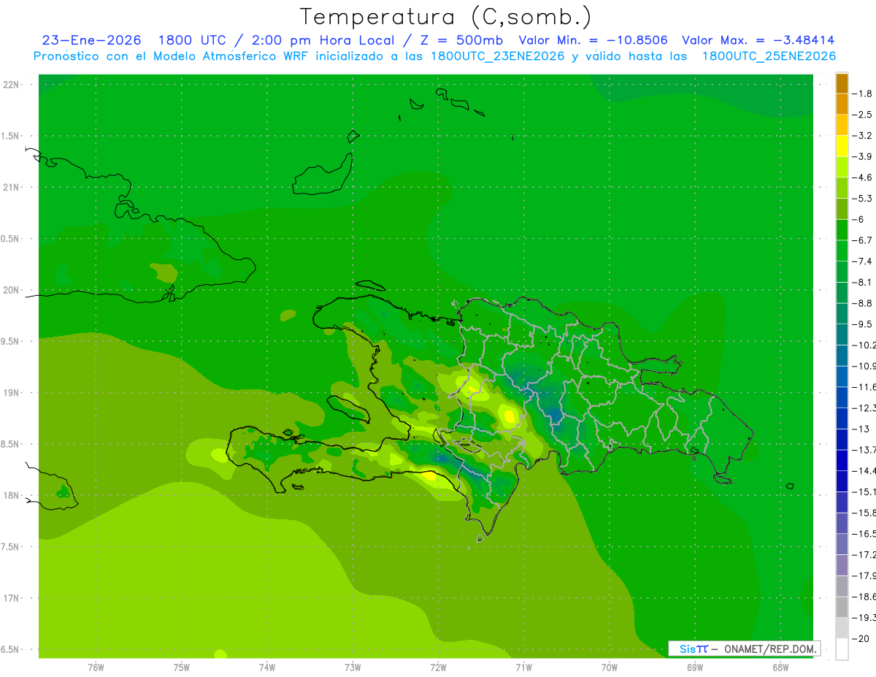Image resolution: width=876 pixels, height=677 pixels.
Task: Click the '-20' colorbar label
Action: 860,639
